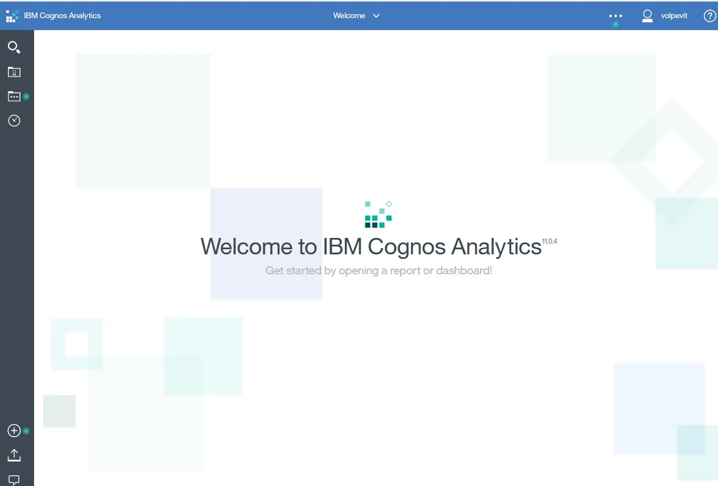The width and height of the screenshot is (718, 486).
Task: Click the 11.0.4 version number
Action: click(549, 241)
